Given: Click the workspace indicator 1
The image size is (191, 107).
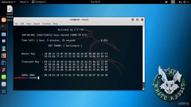Looking at the screenshot, I should click(173, 2).
